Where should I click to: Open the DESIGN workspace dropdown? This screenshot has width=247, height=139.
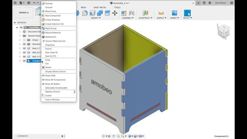point(24,13)
